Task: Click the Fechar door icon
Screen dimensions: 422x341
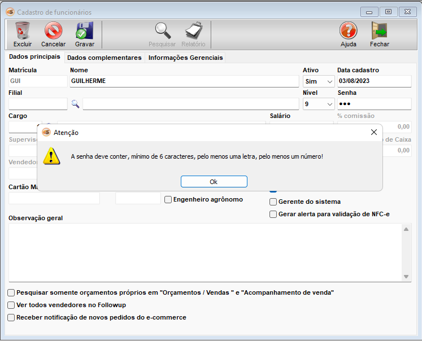Action: click(x=379, y=31)
